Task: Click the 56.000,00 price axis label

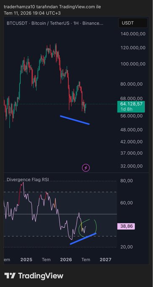Action: tap(131, 116)
